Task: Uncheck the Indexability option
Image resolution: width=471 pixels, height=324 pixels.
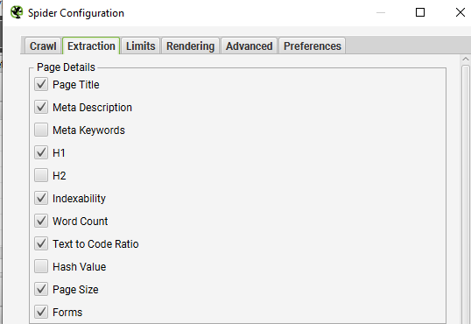Action: click(x=41, y=199)
